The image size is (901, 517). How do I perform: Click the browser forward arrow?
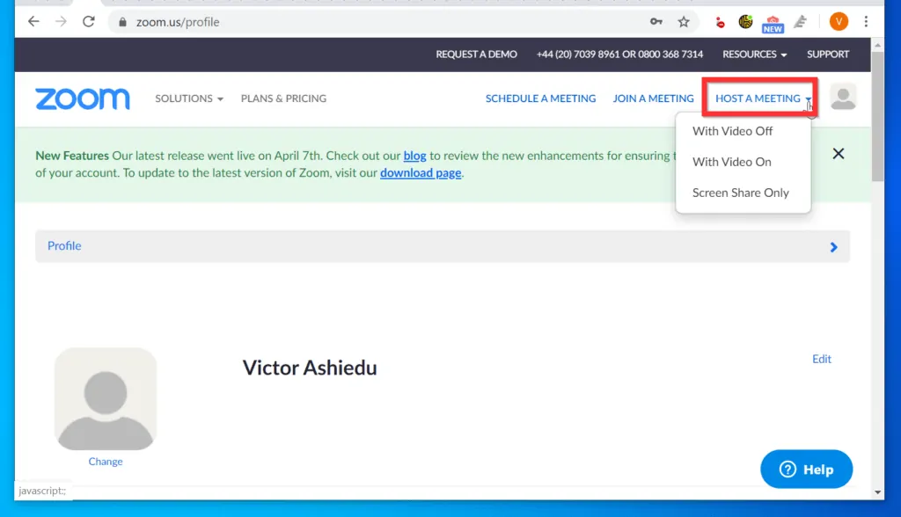pos(61,22)
